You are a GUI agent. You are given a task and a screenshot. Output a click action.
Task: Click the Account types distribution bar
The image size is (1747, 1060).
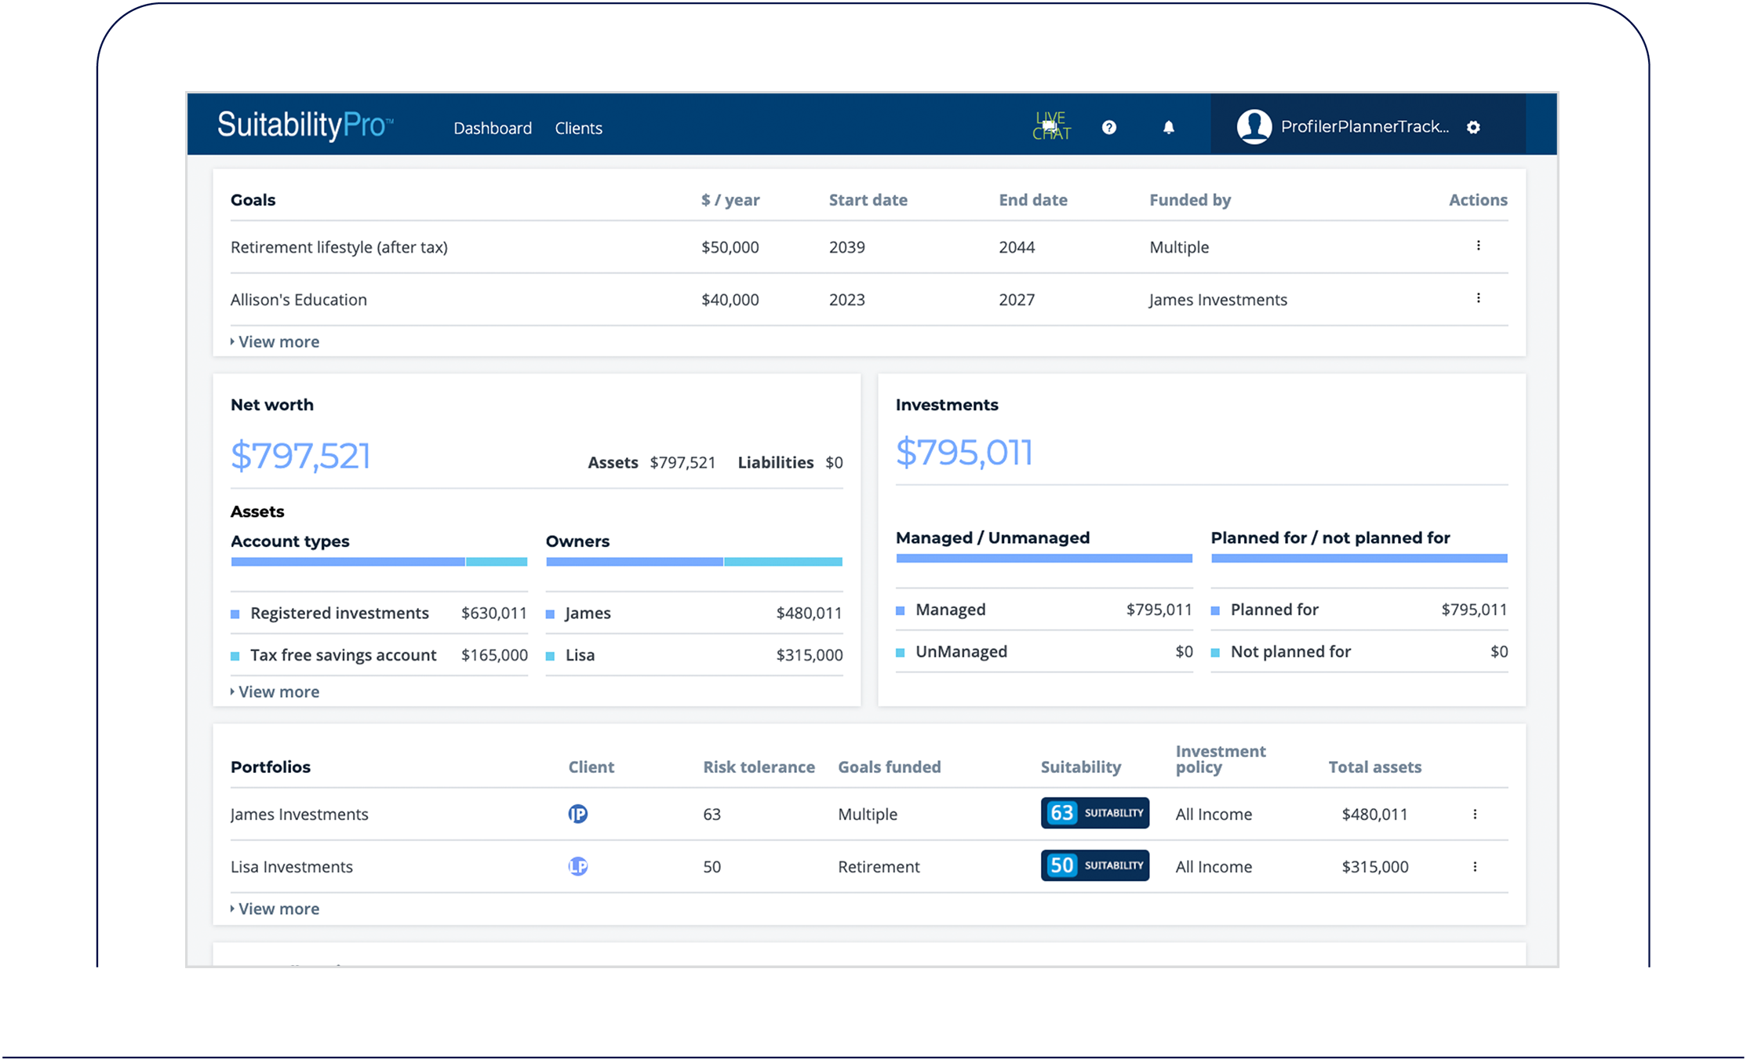point(379,562)
